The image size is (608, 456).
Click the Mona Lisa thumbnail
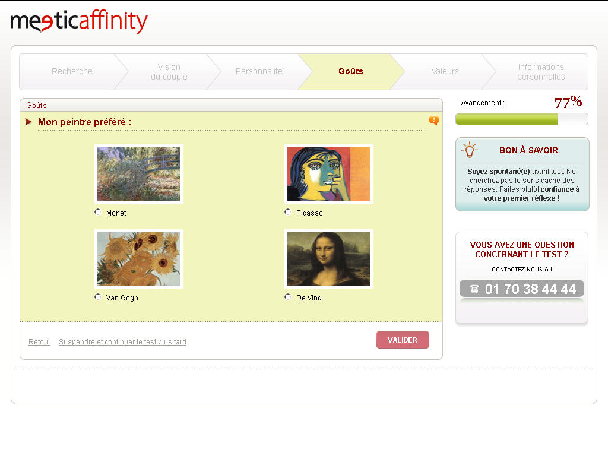[329, 259]
